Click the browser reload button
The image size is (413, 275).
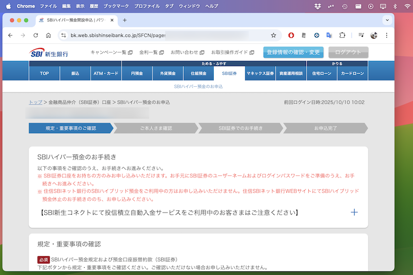pos(36,35)
